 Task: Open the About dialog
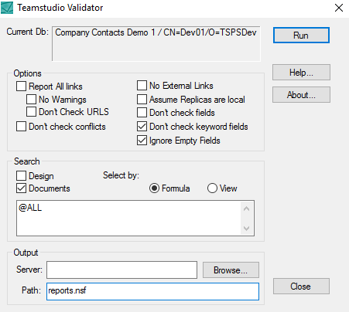pyautogui.click(x=301, y=95)
